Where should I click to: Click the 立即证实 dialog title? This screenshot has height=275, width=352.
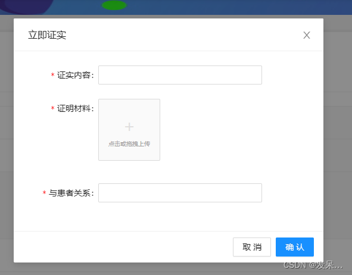pyautogui.click(x=47, y=35)
